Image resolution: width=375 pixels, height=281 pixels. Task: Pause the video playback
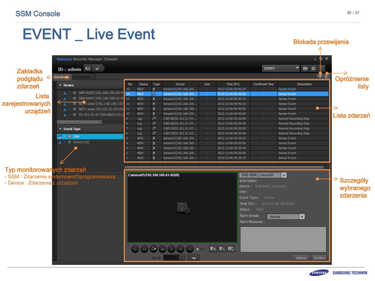coord(162,249)
